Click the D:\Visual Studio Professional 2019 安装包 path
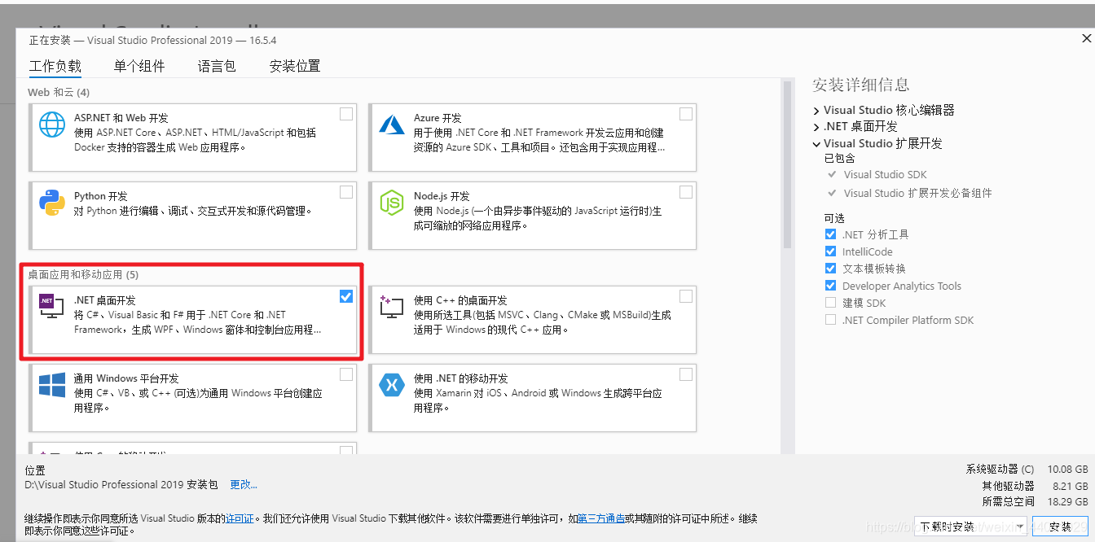Image resolution: width=1095 pixels, height=542 pixels. coord(121,485)
